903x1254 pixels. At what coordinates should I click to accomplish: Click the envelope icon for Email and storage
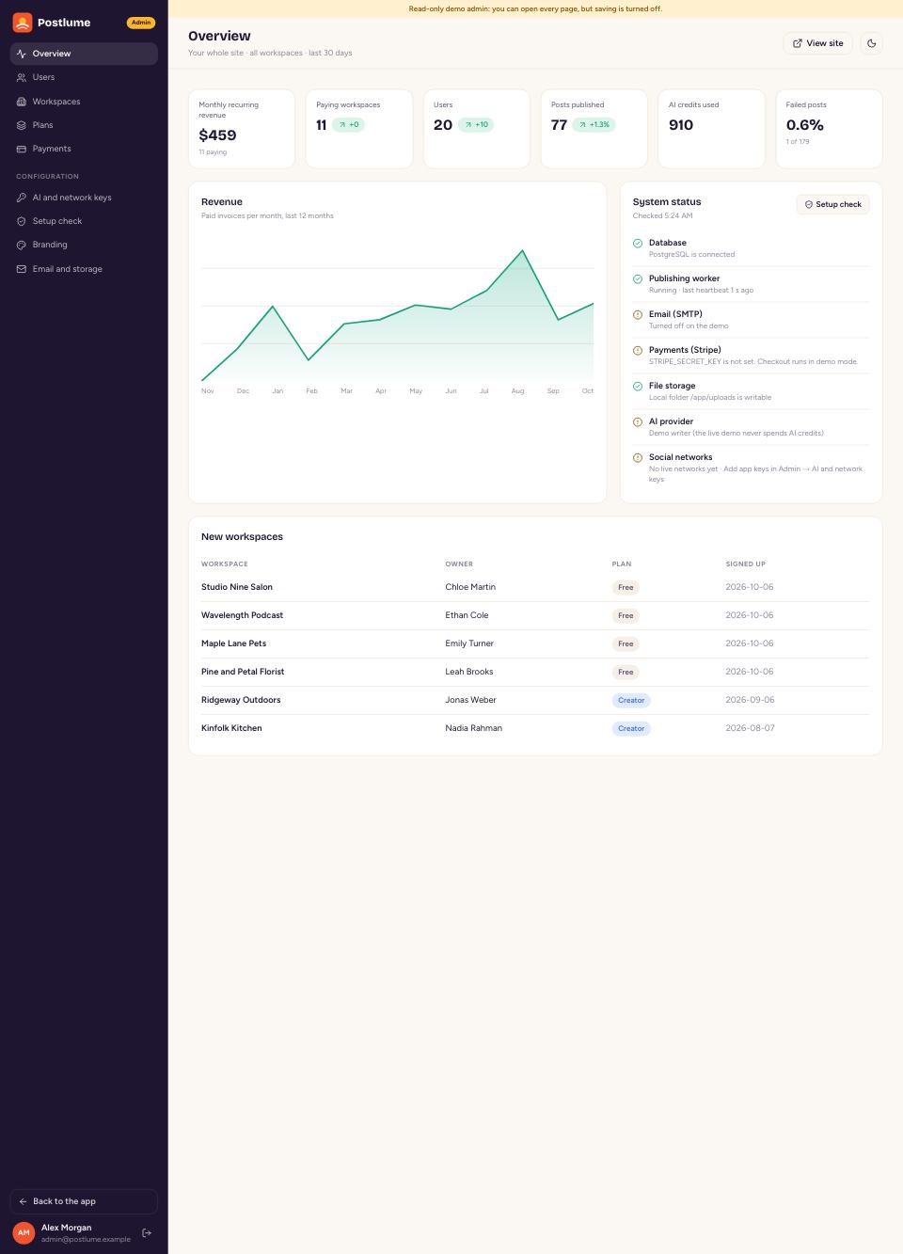[22, 269]
